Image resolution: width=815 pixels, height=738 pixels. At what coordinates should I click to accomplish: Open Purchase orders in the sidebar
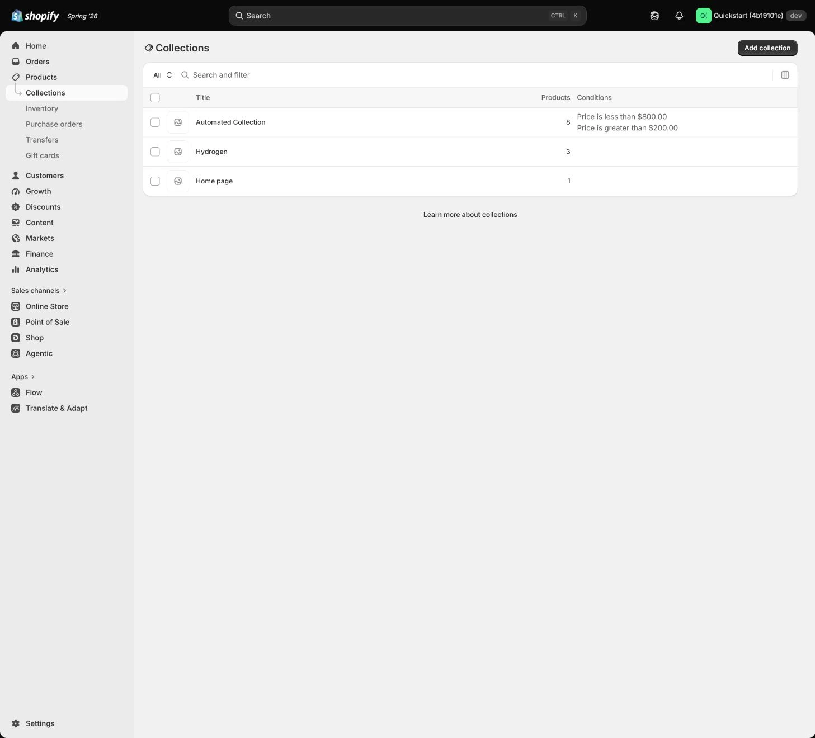point(54,124)
